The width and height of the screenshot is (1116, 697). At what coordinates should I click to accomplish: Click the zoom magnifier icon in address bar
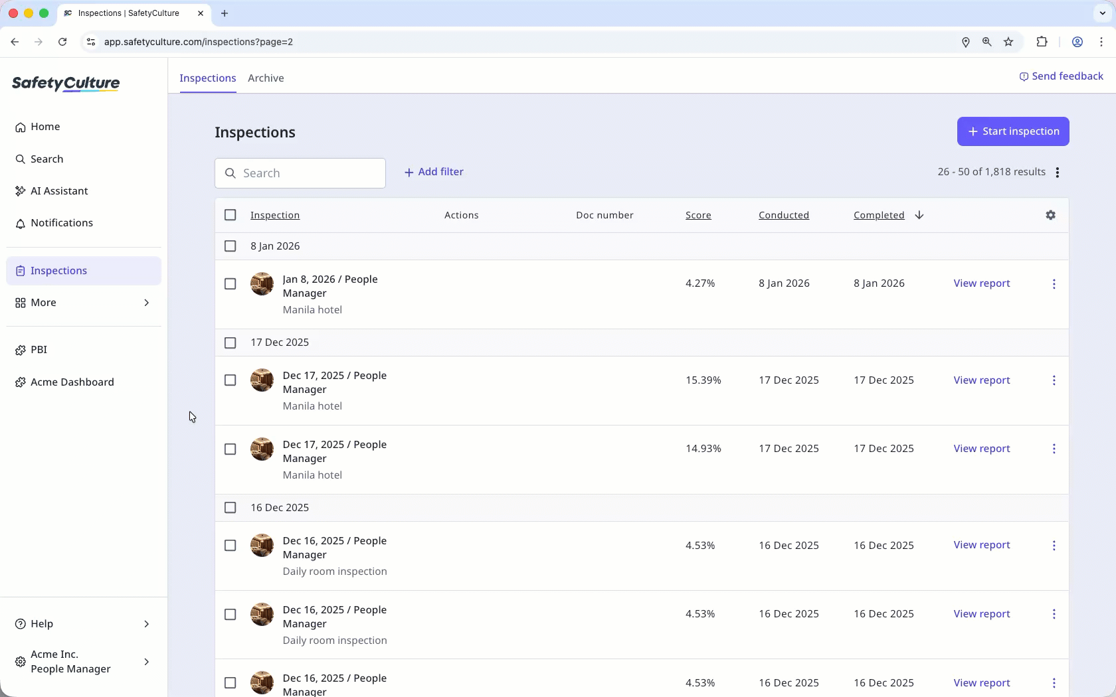click(987, 42)
